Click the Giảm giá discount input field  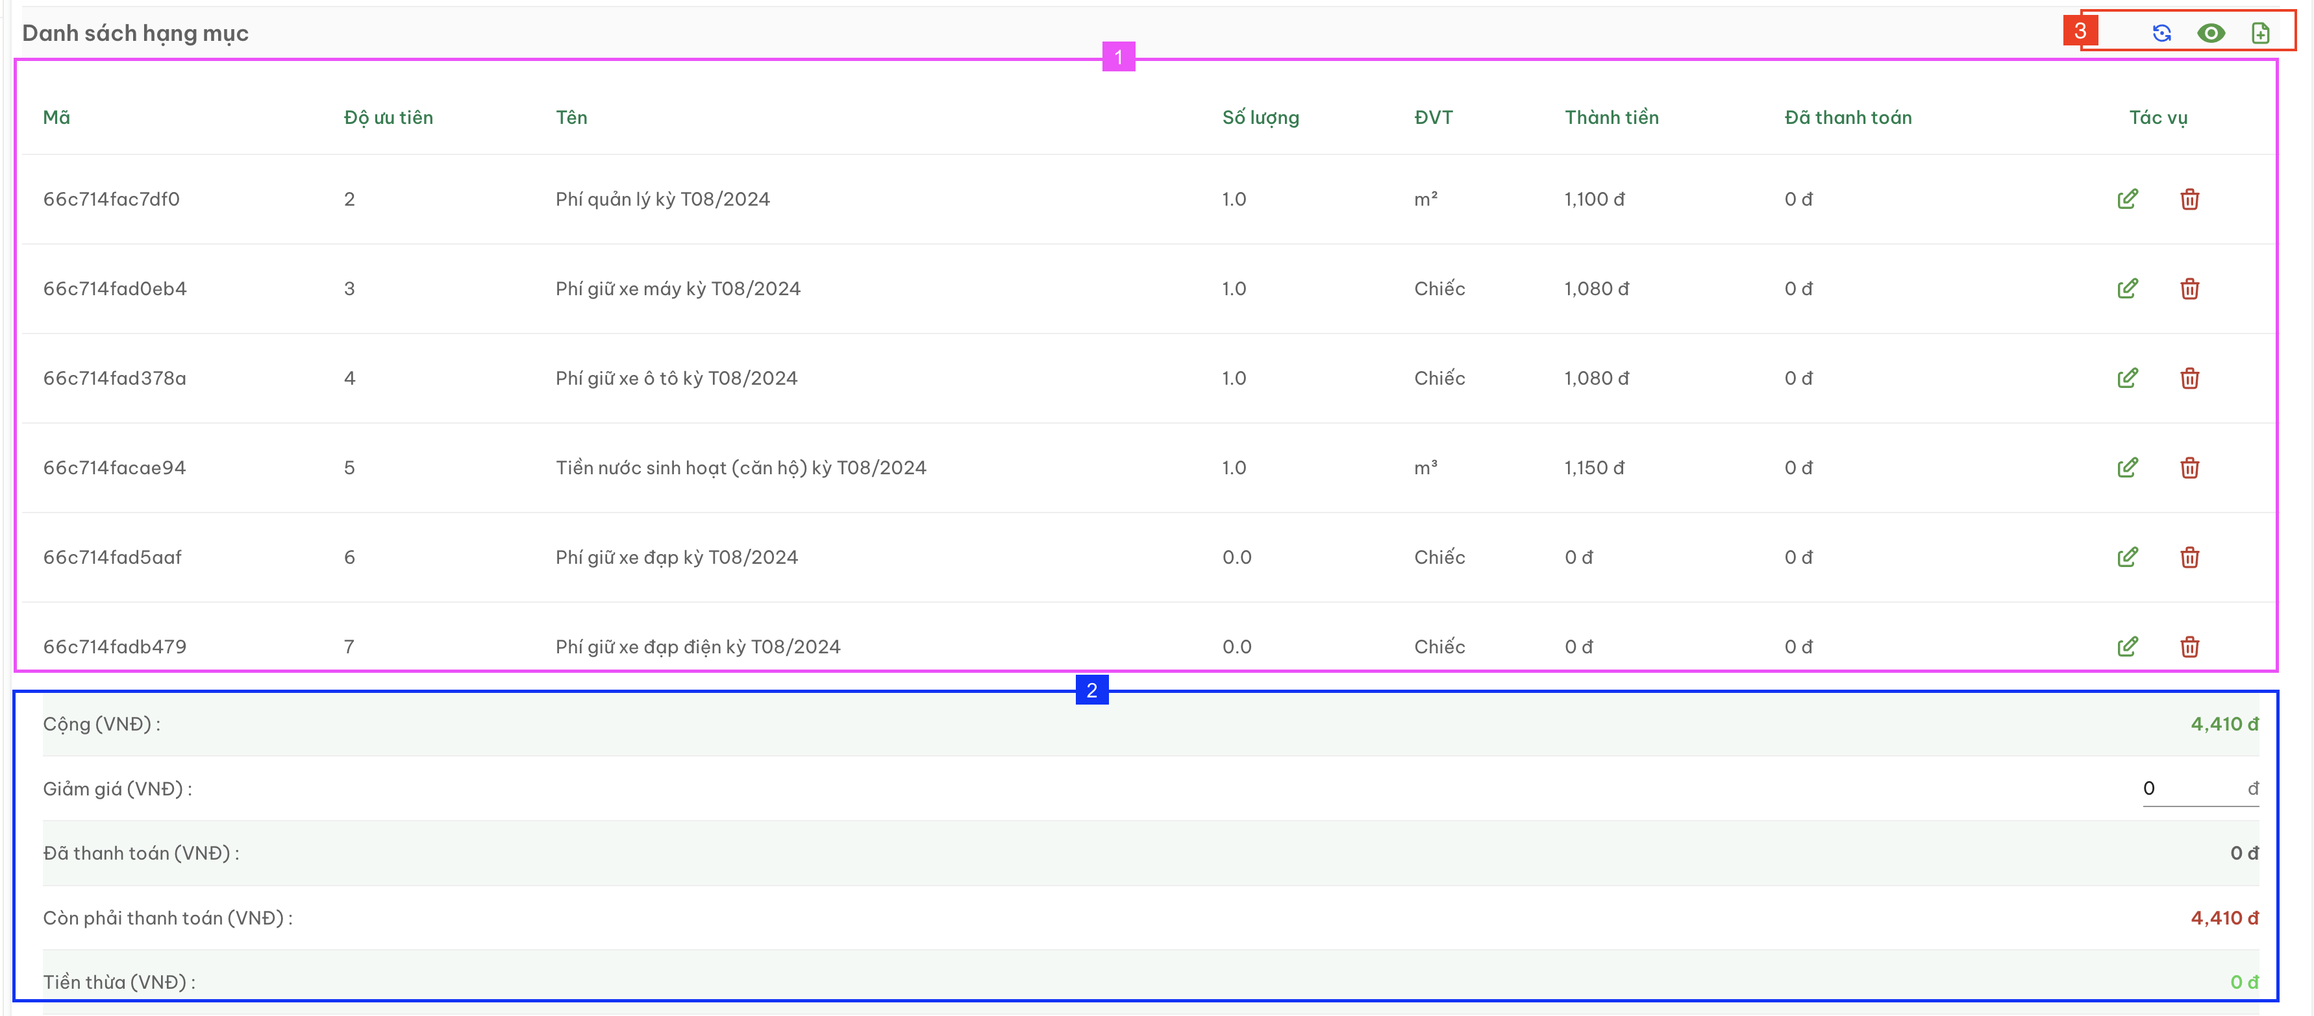pyautogui.click(x=2200, y=789)
